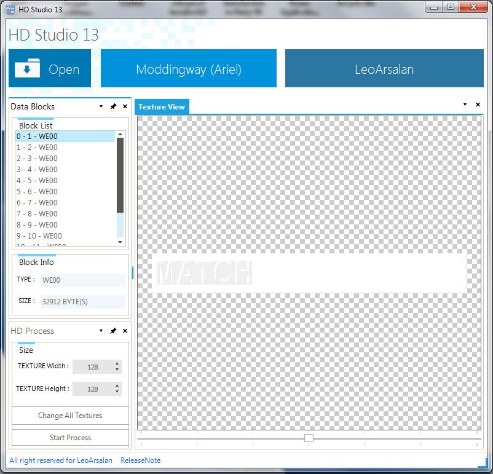Close the HD Process panel
This screenshot has height=474, width=493.
[125, 331]
